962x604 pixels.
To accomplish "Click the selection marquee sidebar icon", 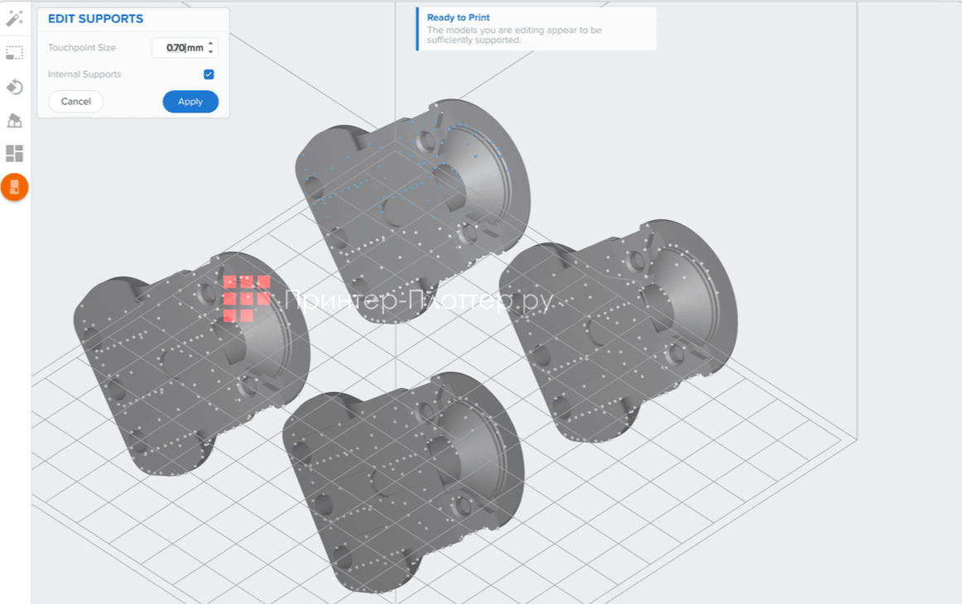I will pos(14,52).
